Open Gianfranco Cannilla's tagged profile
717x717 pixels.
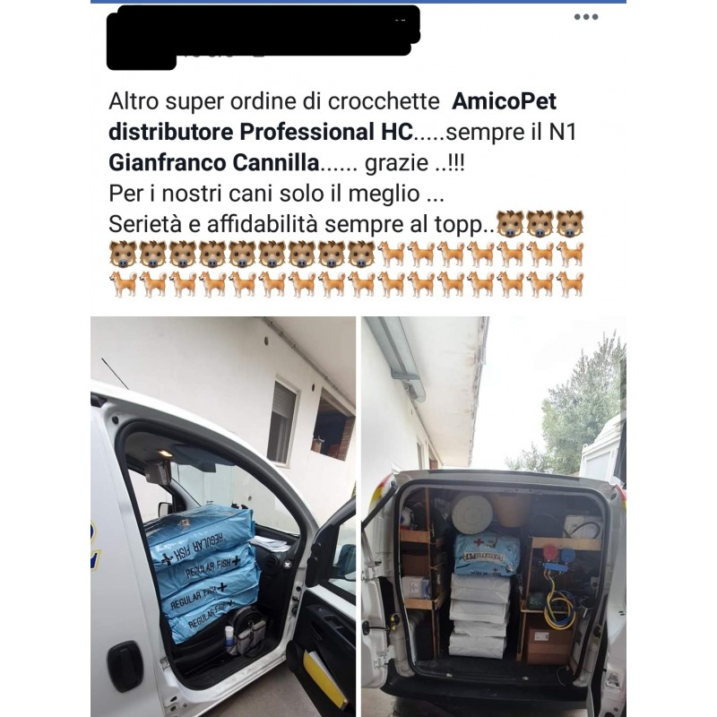[214, 162]
